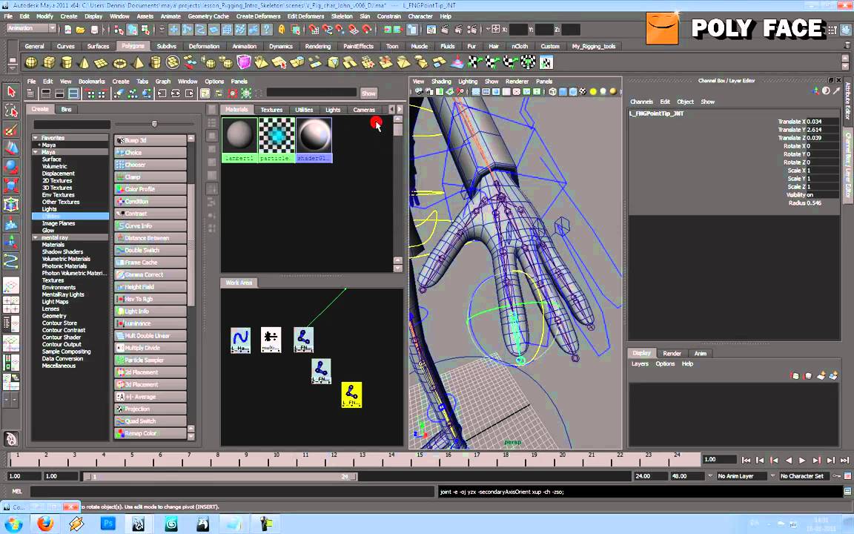
Task: Click the MEL command line input
Action: 233,492
